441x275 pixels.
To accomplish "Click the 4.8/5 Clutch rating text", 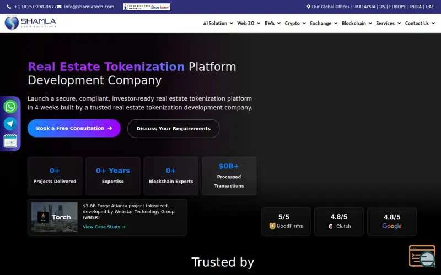I will (339, 217).
